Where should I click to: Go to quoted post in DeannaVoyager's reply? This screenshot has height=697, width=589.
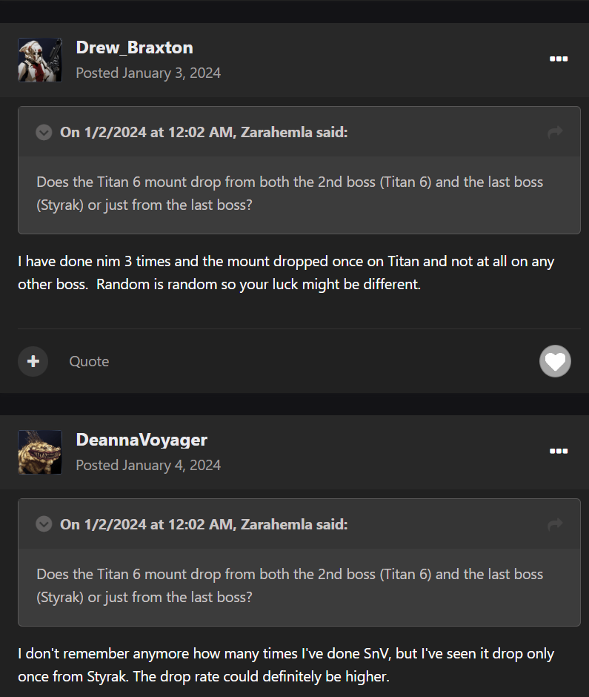[x=554, y=525]
